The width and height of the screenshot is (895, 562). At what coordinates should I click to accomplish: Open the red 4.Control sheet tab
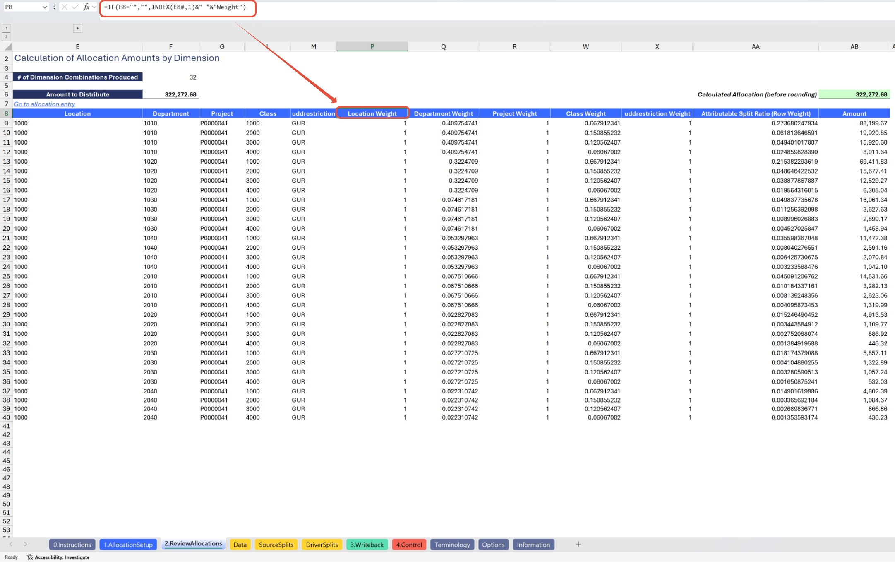(409, 545)
